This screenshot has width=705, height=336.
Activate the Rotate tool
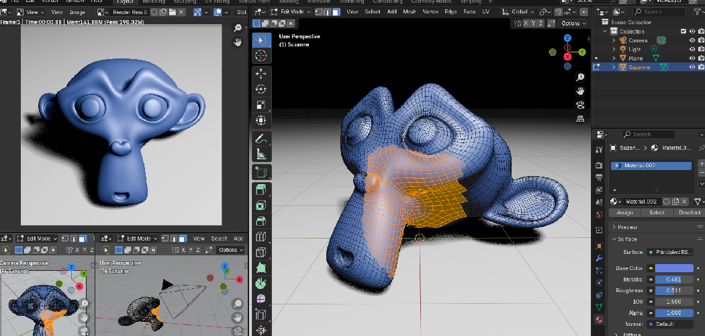click(x=261, y=89)
